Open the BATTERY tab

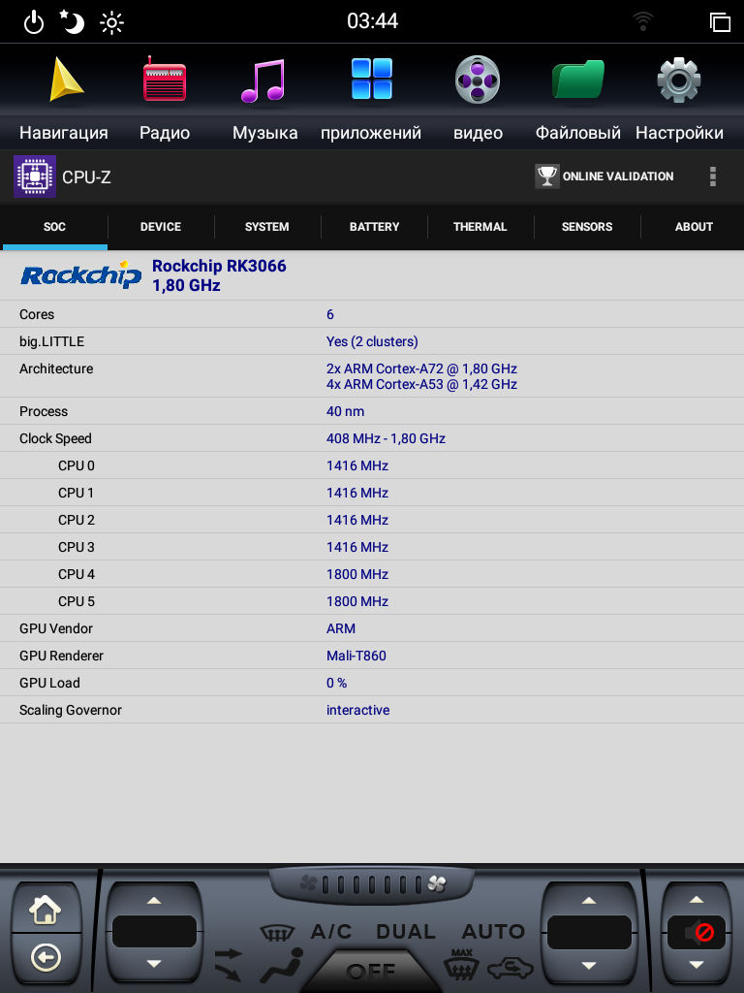pyautogui.click(x=375, y=227)
